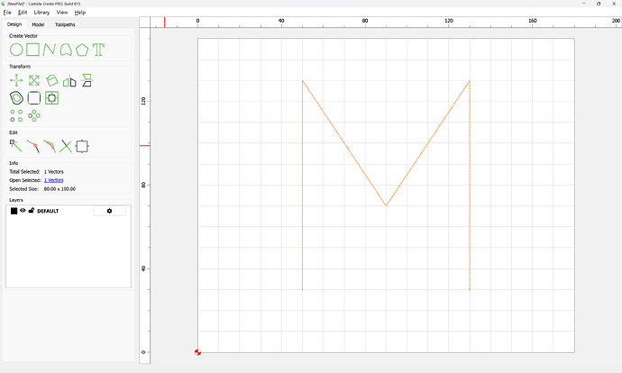Viewport: 622px width, 373px height.
Task: Maximize the Carbide Create window
Action: coord(599,4)
